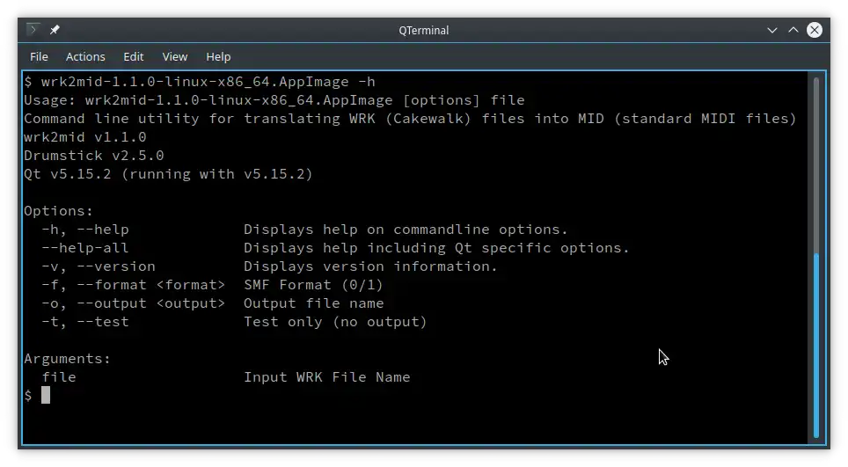Click the block cursor at the prompt

tap(46, 396)
